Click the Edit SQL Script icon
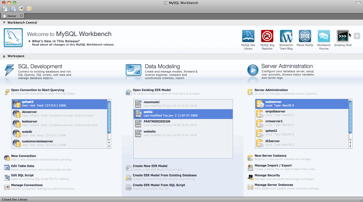This screenshot has width=363, height=202. pyautogui.click(x=7, y=177)
